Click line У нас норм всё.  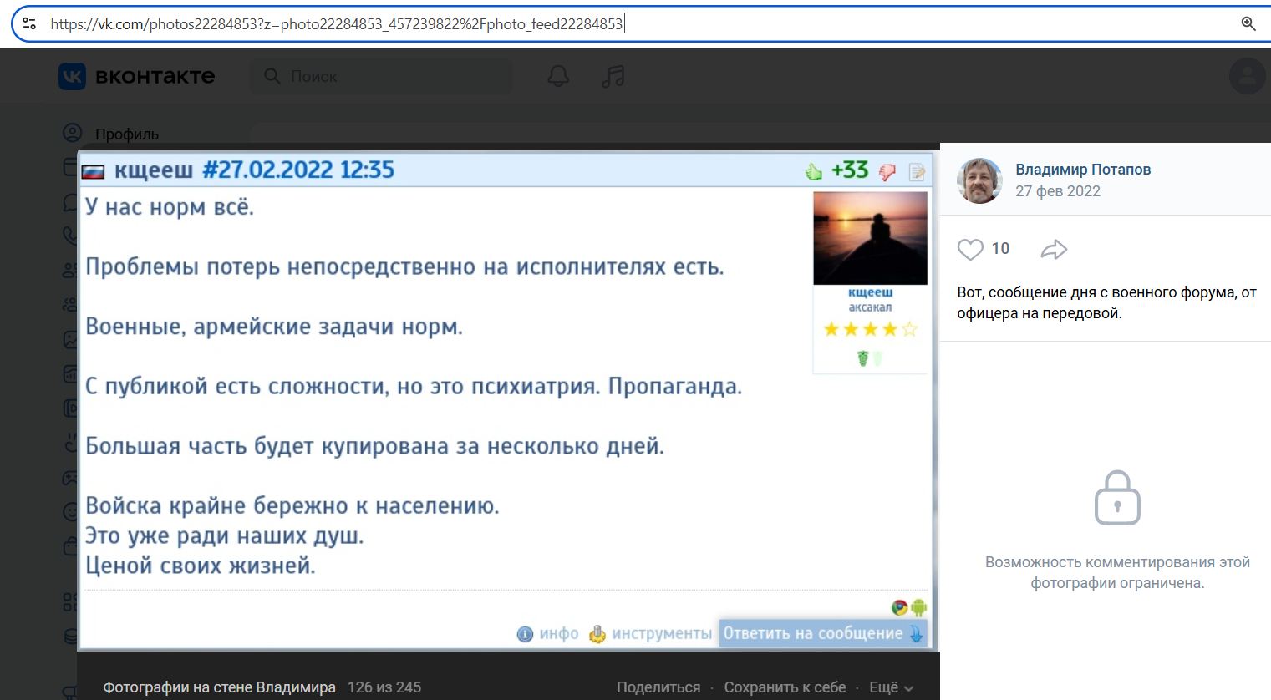[170, 206]
